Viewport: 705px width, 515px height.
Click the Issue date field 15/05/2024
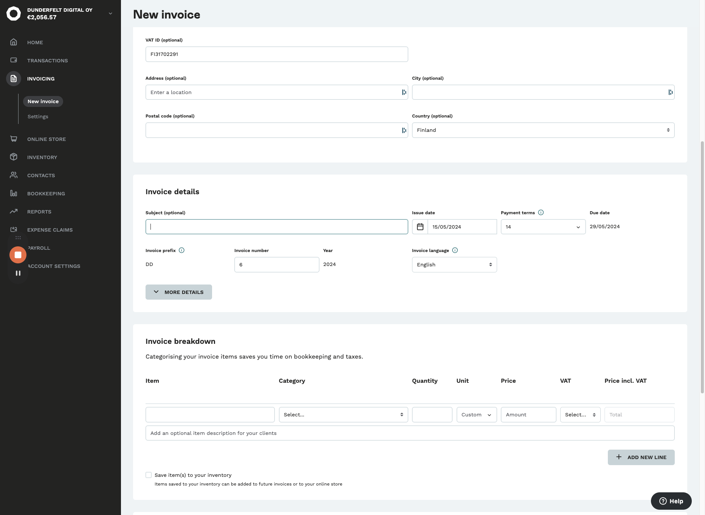tap(462, 227)
